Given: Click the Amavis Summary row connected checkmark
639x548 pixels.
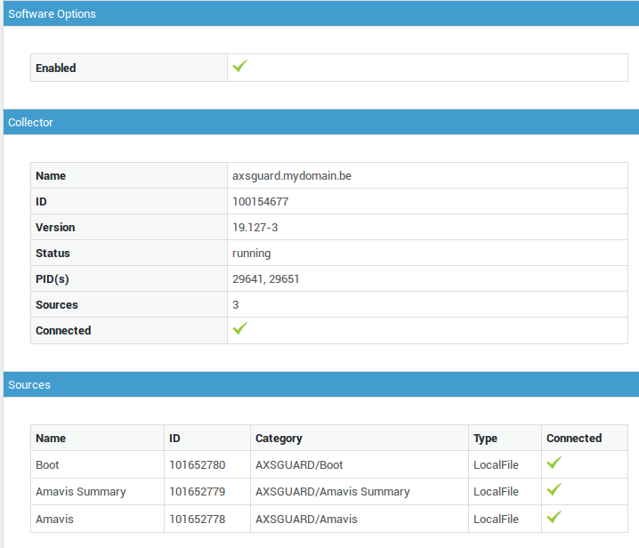Looking at the screenshot, I should (554, 489).
